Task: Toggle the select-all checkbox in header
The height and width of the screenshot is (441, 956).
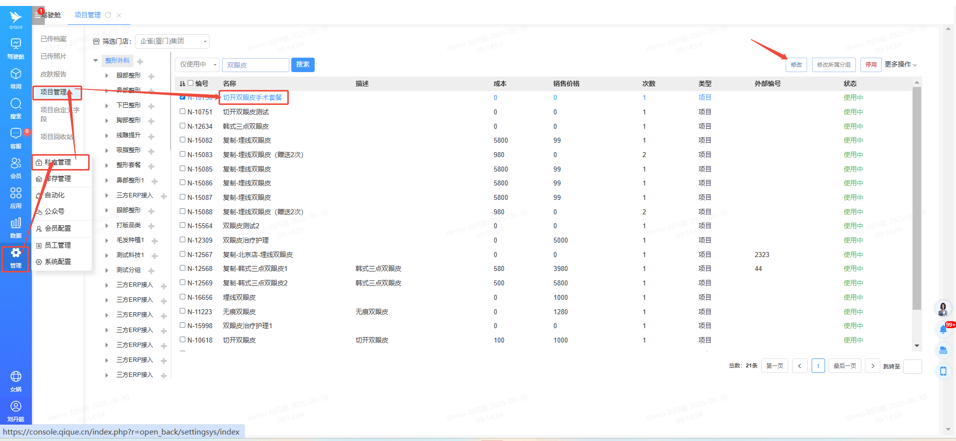Action: 190,83
